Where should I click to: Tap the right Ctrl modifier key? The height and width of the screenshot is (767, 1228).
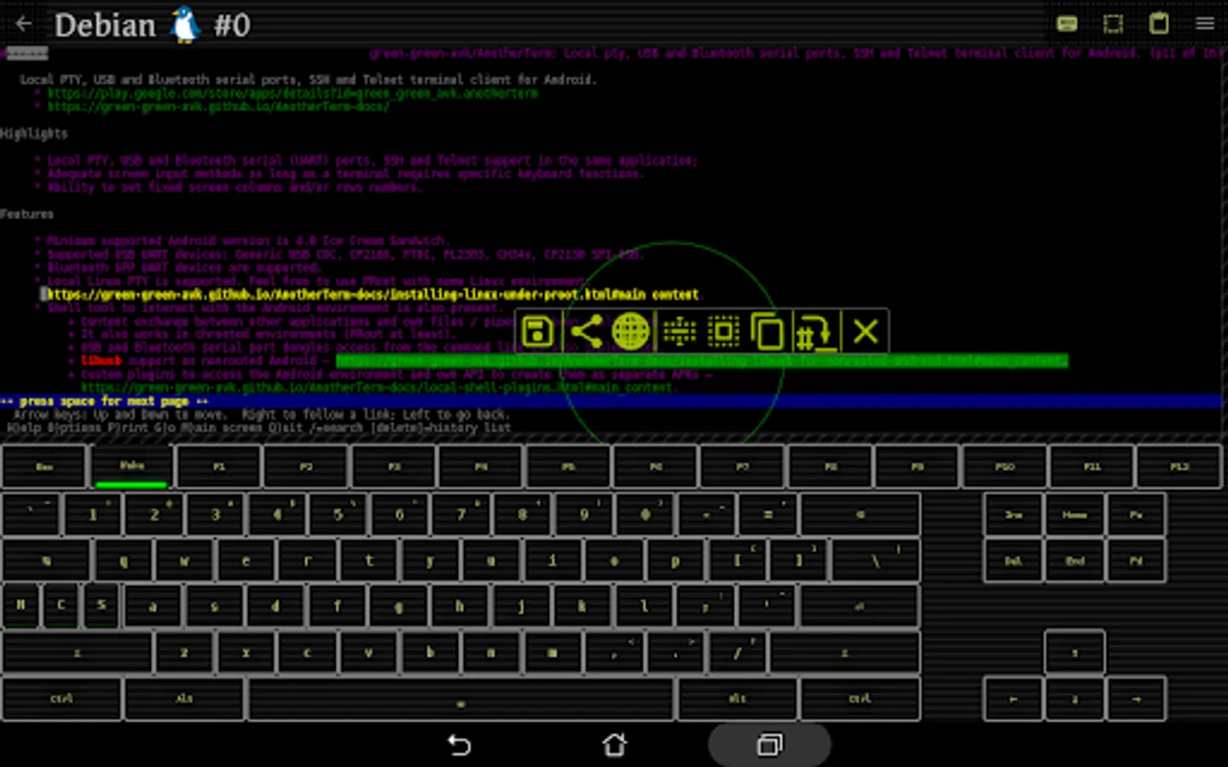coord(860,699)
